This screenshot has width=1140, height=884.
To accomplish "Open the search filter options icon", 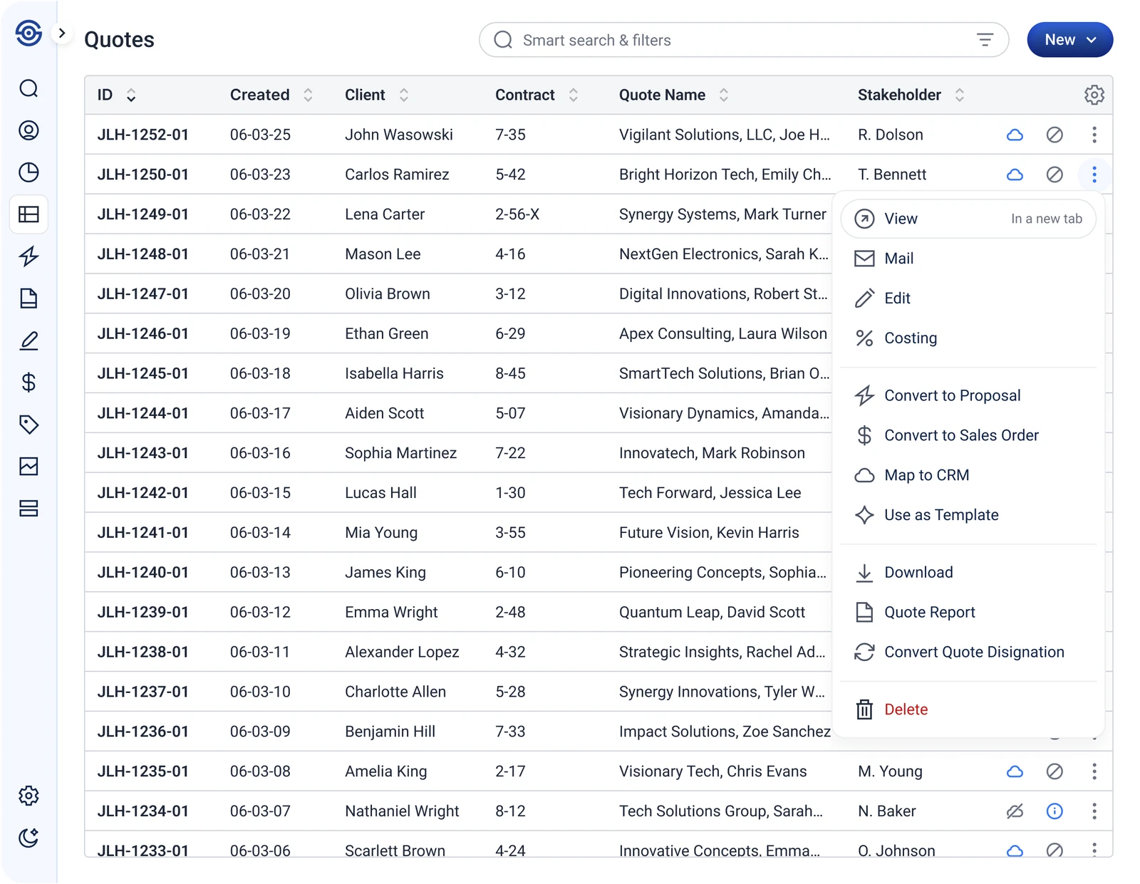I will (x=985, y=40).
